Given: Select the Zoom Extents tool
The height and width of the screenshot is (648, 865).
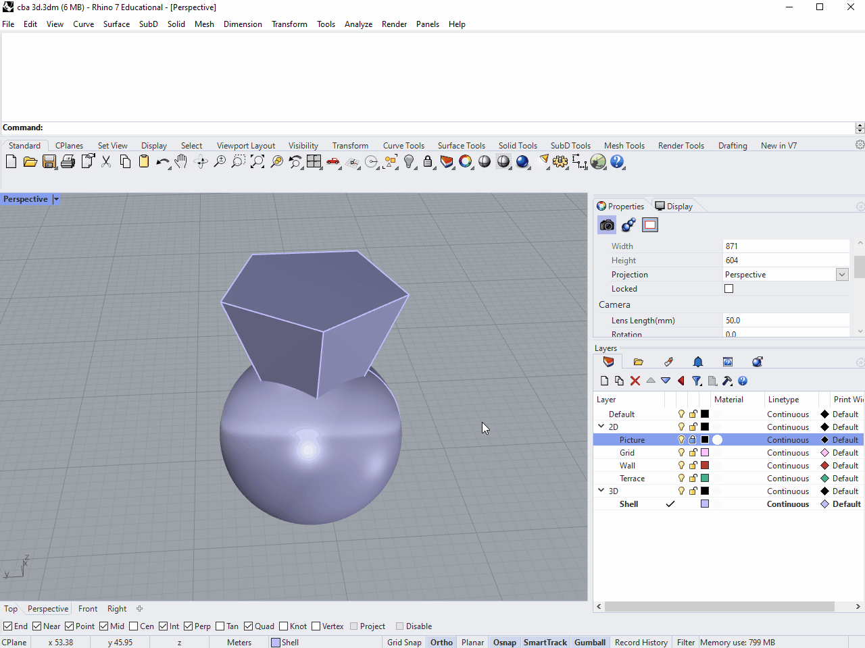Looking at the screenshot, I should 257,162.
